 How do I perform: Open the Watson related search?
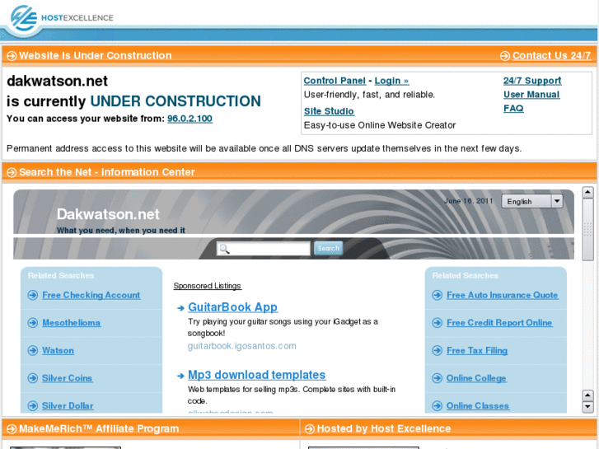[x=58, y=350]
